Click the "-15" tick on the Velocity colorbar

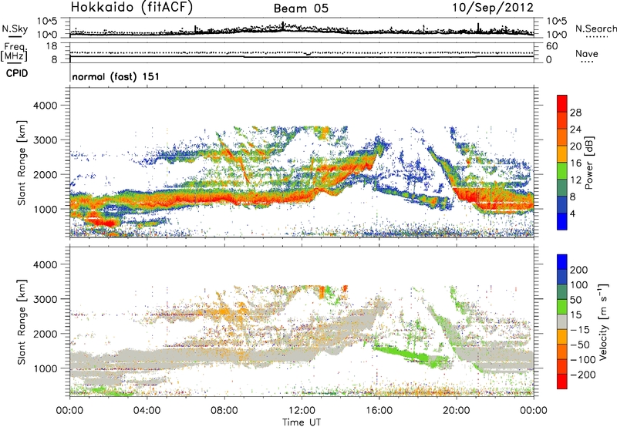[580, 329]
